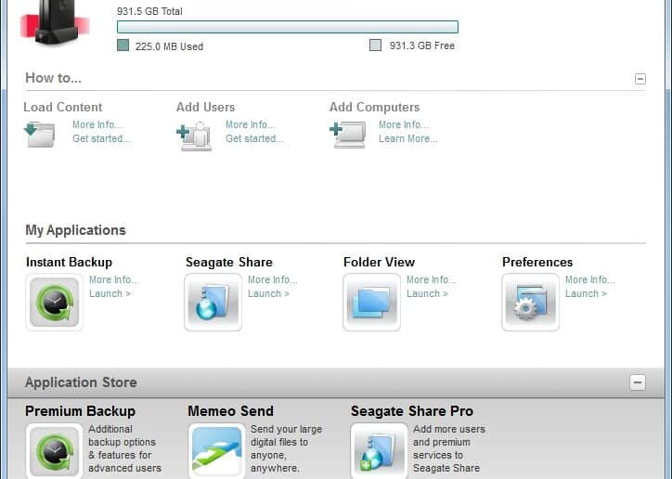Click the Memeo Send title
This screenshot has height=479, width=672.
pyautogui.click(x=230, y=411)
